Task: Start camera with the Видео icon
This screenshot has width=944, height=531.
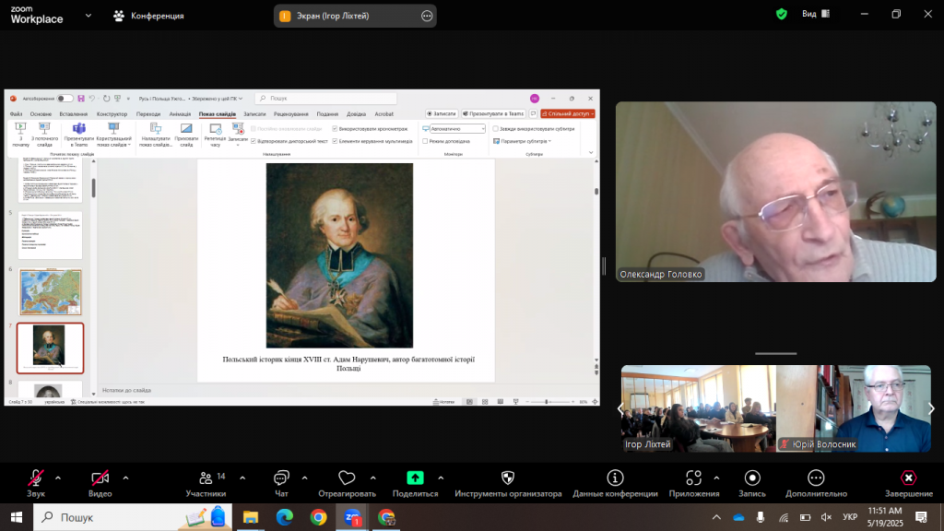Action: tap(100, 478)
